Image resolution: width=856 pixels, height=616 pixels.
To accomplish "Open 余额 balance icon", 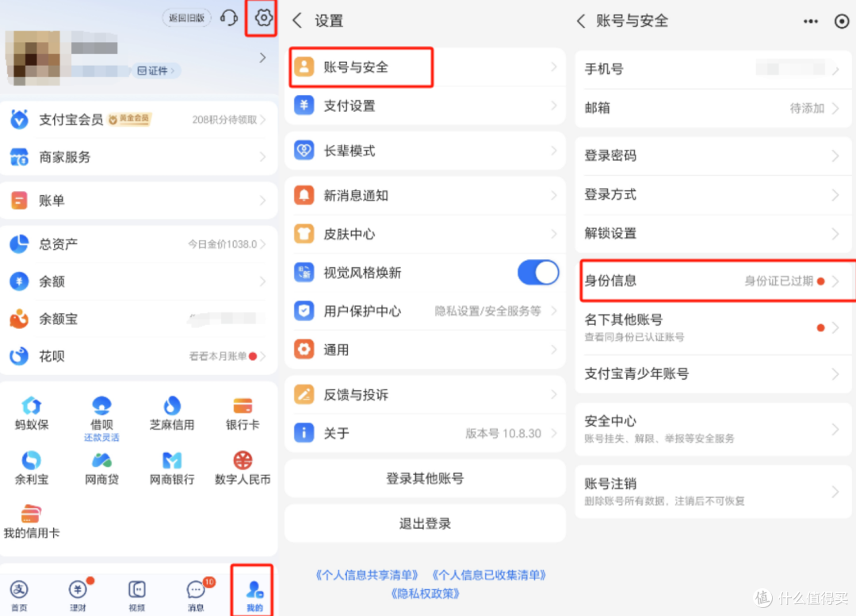I will click(19, 281).
